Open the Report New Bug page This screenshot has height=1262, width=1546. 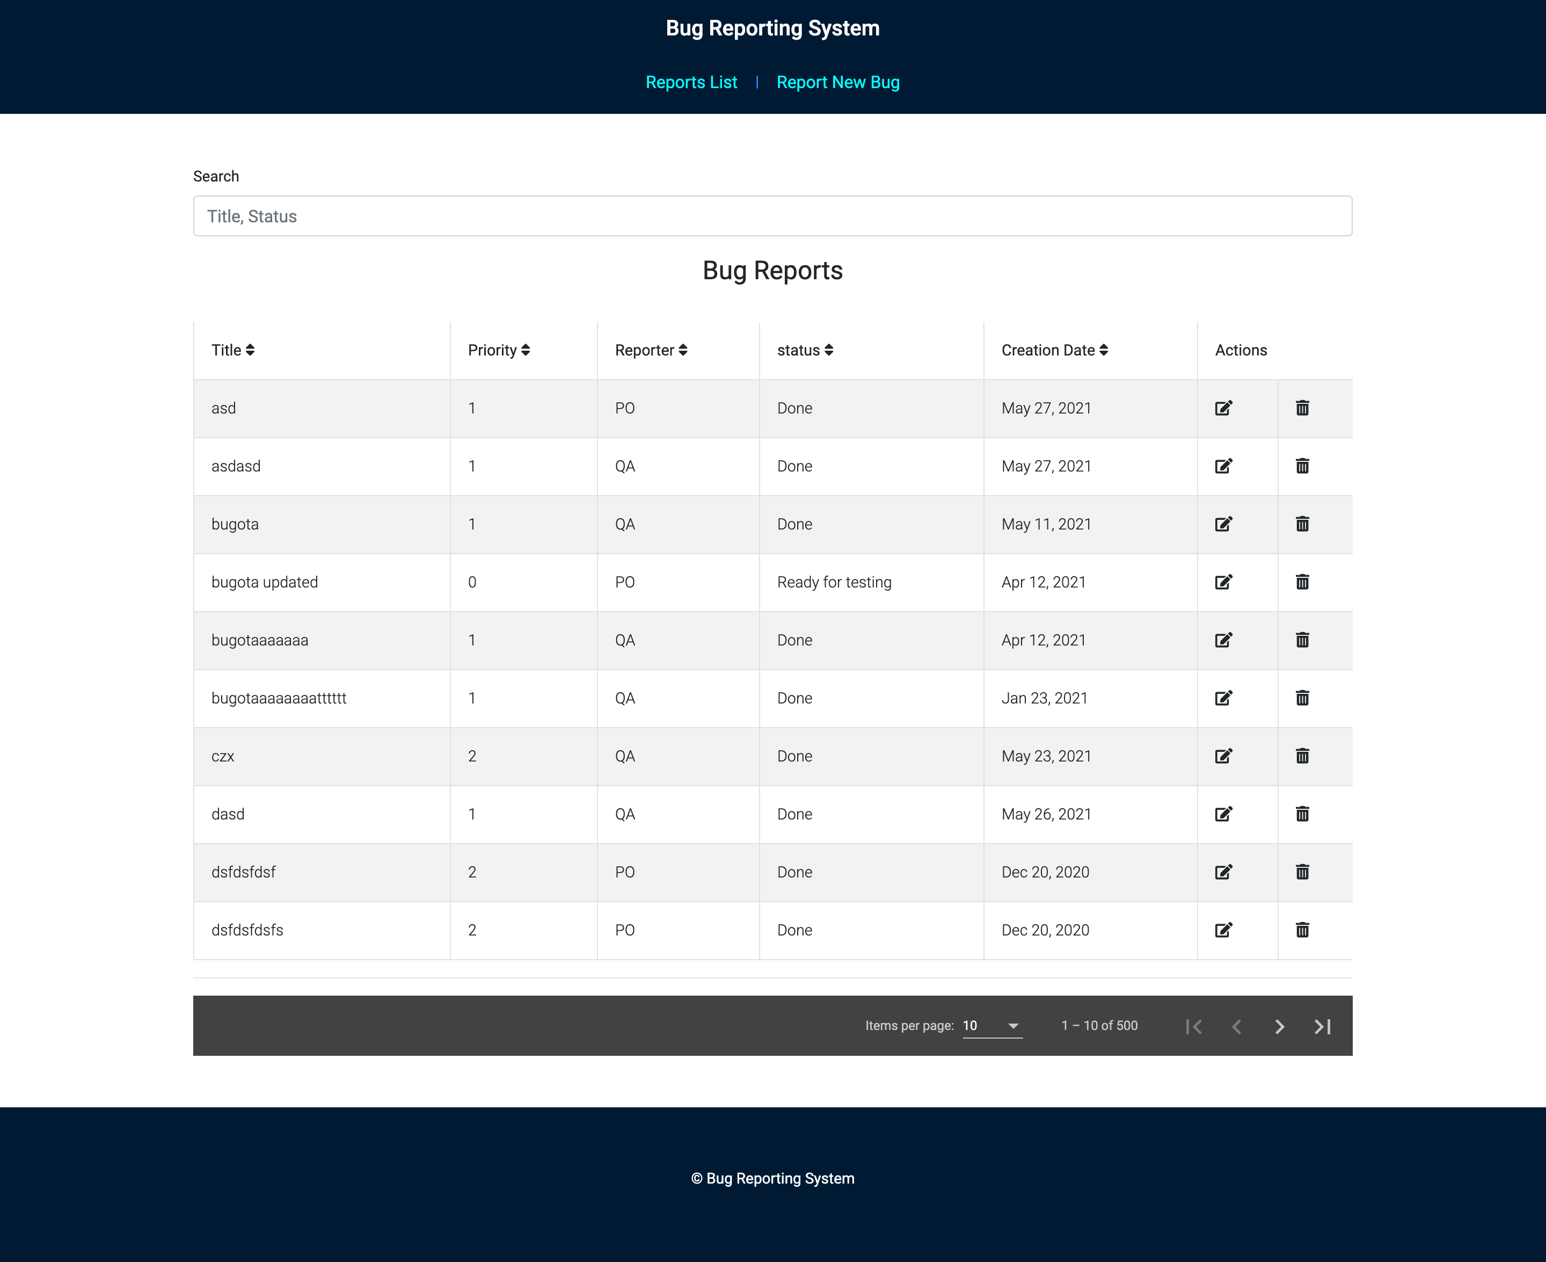click(x=837, y=82)
